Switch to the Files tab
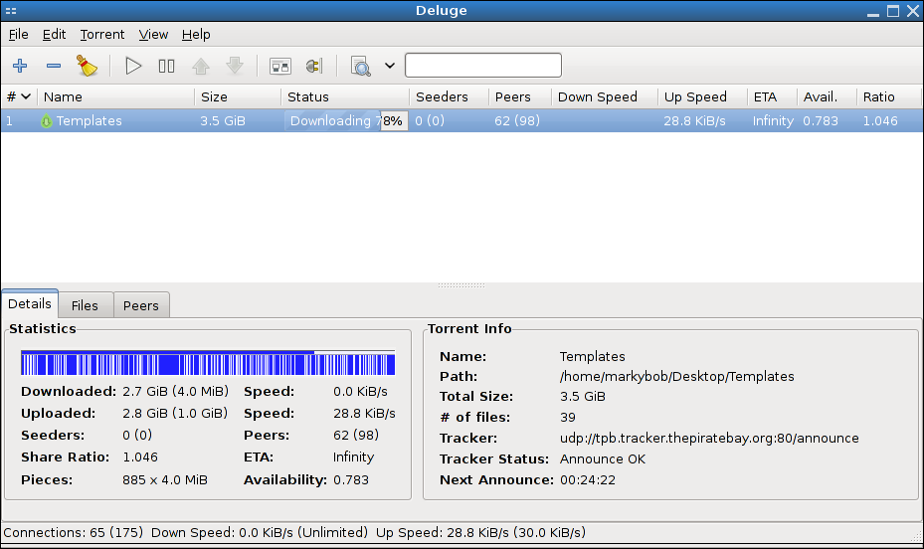 85,305
